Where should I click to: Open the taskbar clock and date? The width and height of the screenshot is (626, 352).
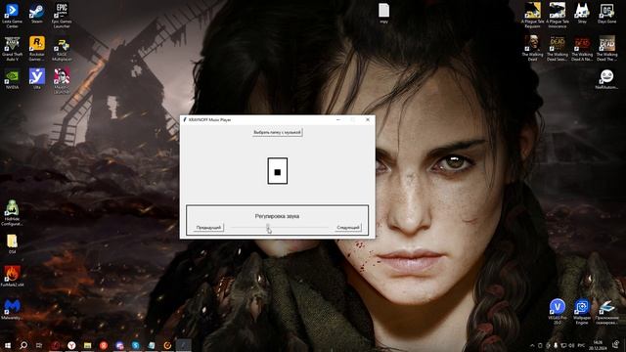point(598,345)
